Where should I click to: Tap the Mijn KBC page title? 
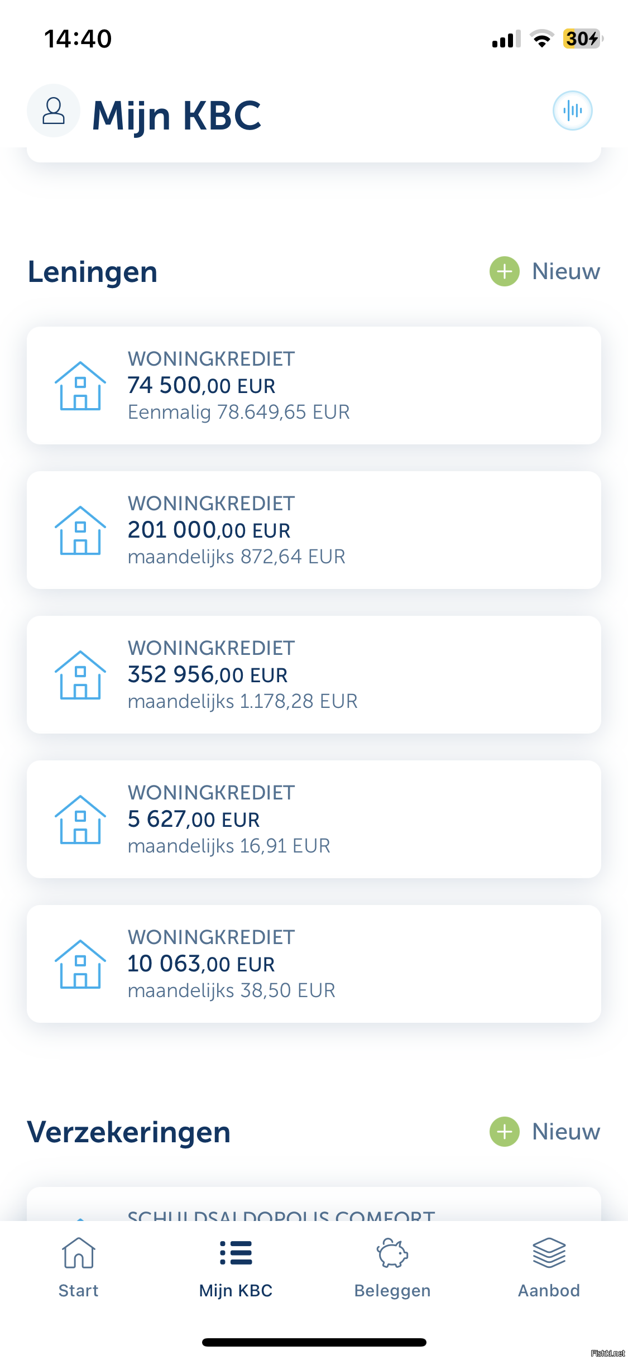click(176, 116)
